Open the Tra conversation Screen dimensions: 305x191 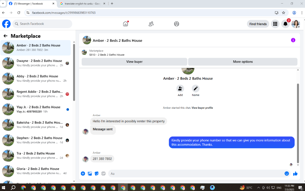click(36, 155)
